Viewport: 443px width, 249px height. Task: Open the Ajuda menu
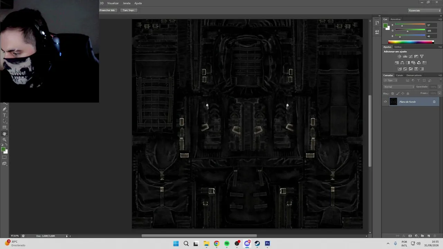[x=138, y=3]
